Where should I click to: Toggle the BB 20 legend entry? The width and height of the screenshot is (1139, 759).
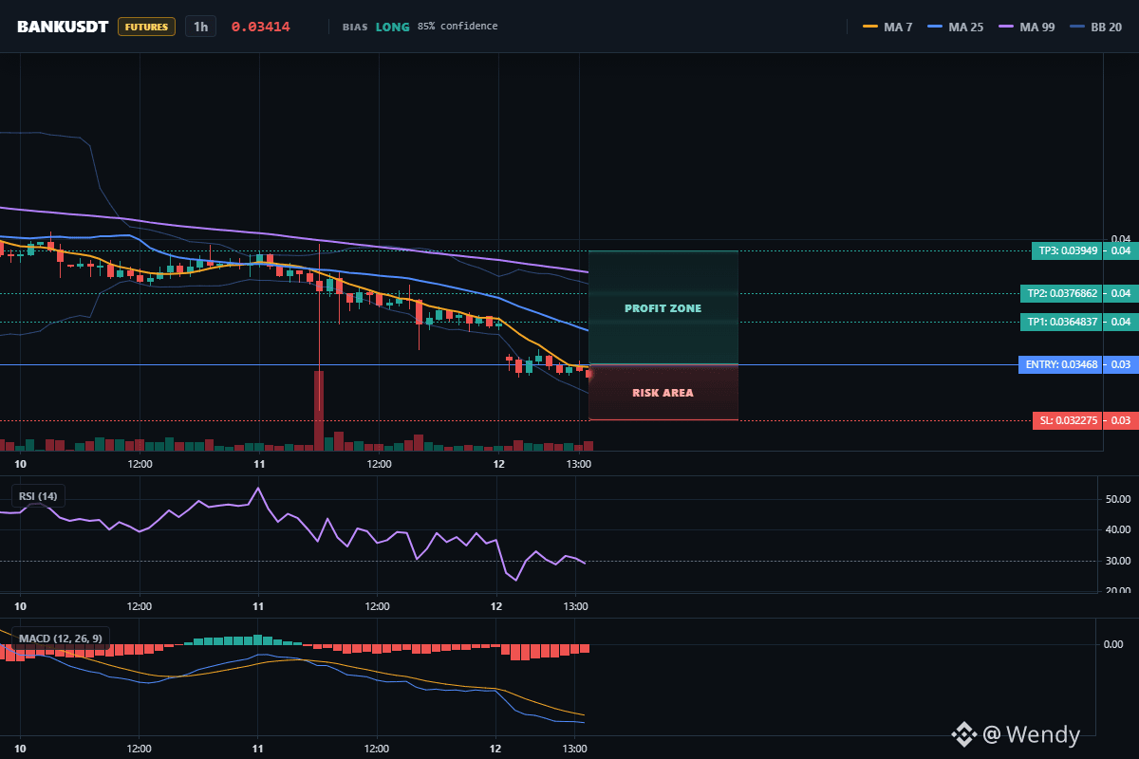1096,27
